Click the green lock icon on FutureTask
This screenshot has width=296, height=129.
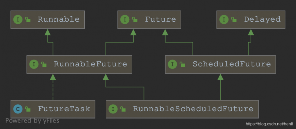[27, 109]
